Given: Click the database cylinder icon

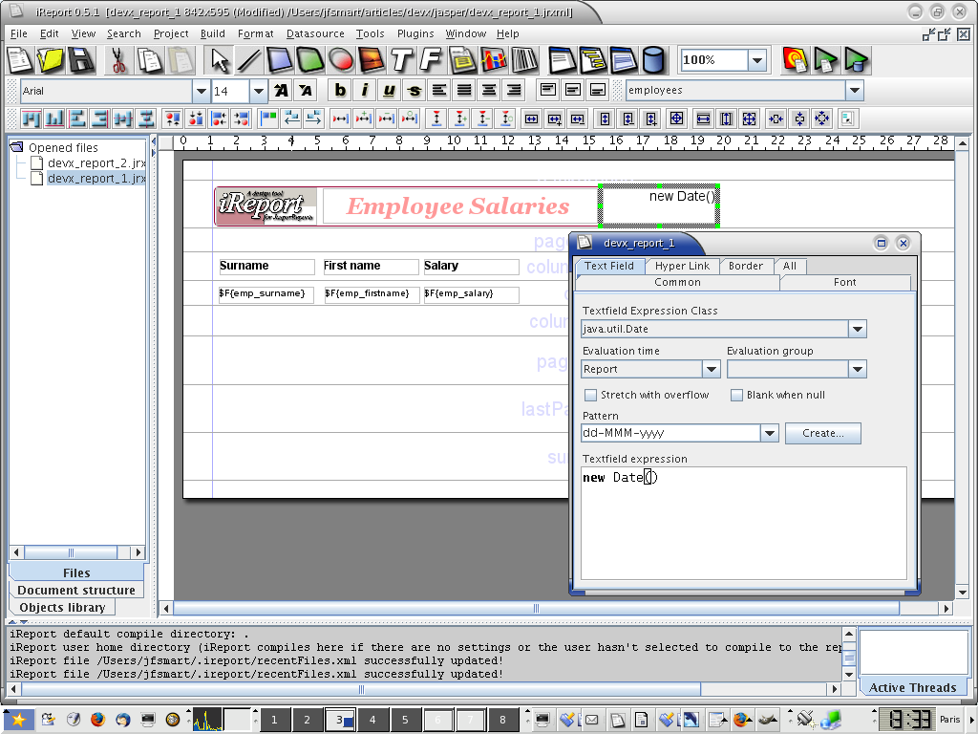Looking at the screenshot, I should (653, 60).
